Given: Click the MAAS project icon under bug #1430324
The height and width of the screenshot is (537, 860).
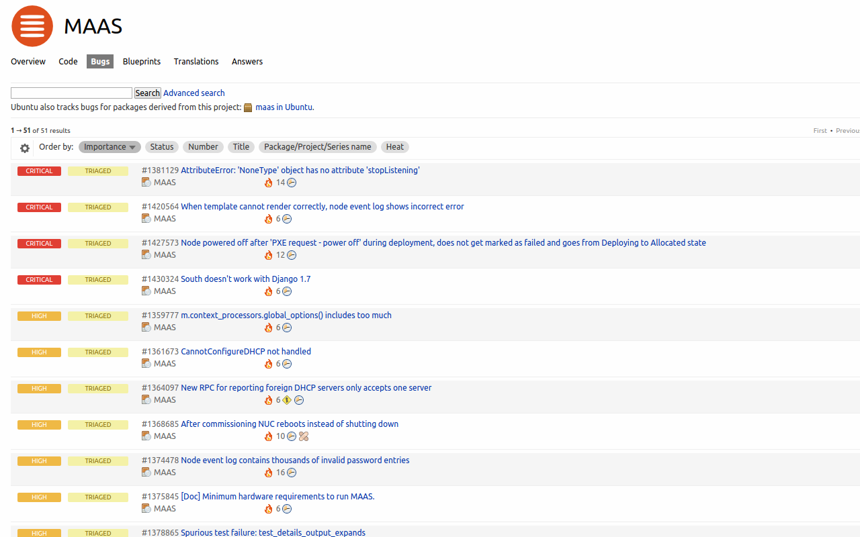Looking at the screenshot, I should point(146,291).
